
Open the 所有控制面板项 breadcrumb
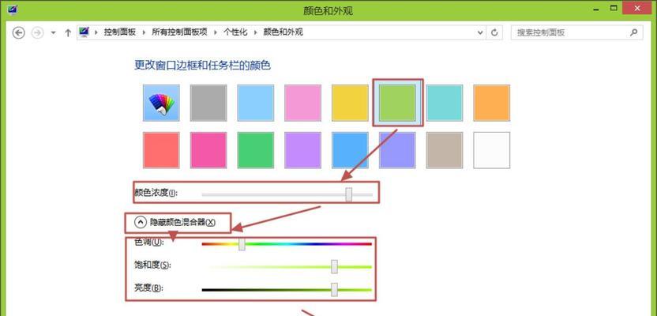pyautogui.click(x=179, y=32)
